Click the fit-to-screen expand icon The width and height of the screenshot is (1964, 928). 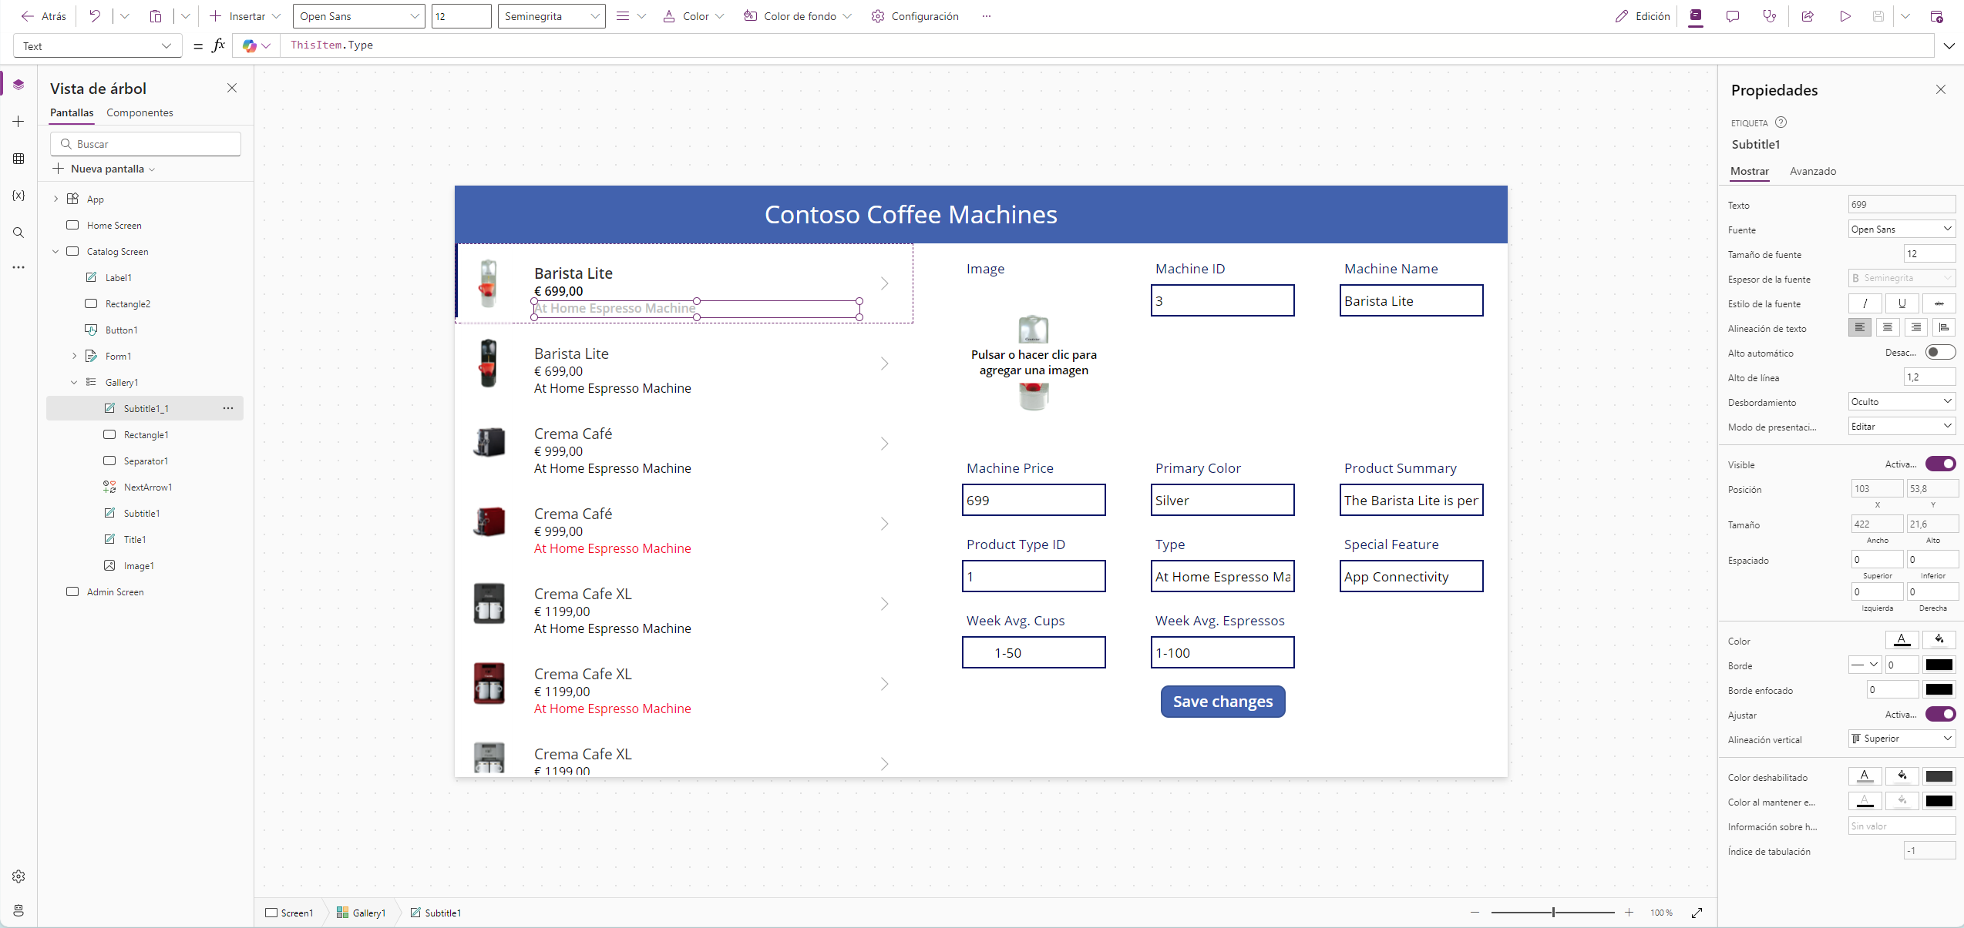[x=1697, y=913]
